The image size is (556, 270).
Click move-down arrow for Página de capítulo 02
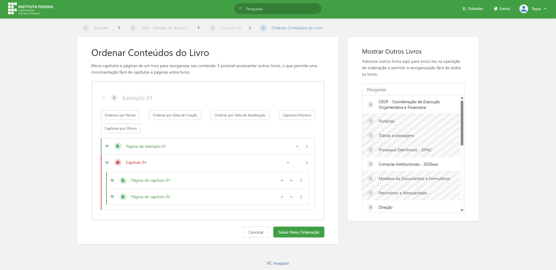pos(291,197)
